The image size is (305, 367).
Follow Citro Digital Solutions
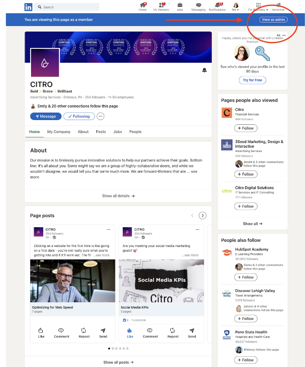coord(246,206)
